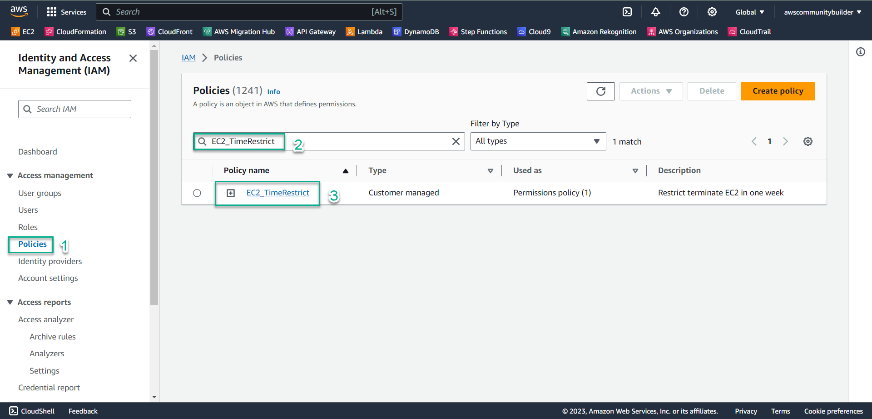The width and height of the screenshot is (872, 419).
Task: Open Credential report in sidebar
Action: click(x=49, y=388)
